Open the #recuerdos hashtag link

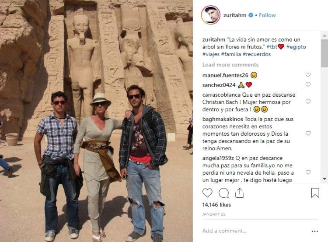tap(257, 54)
